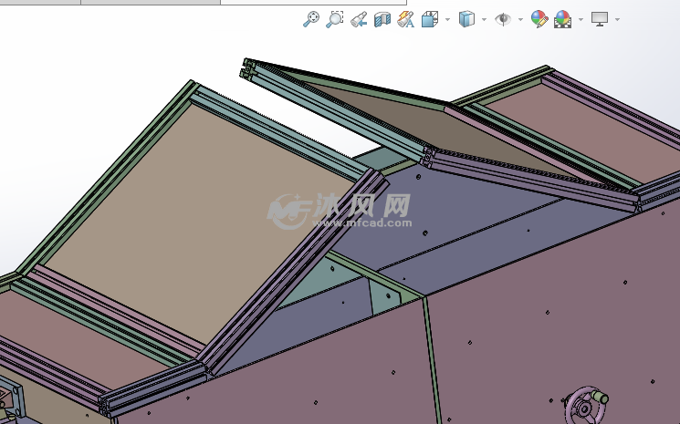
Task: Expand the View Orientation dropdown arrow
Action: [447, 19]
